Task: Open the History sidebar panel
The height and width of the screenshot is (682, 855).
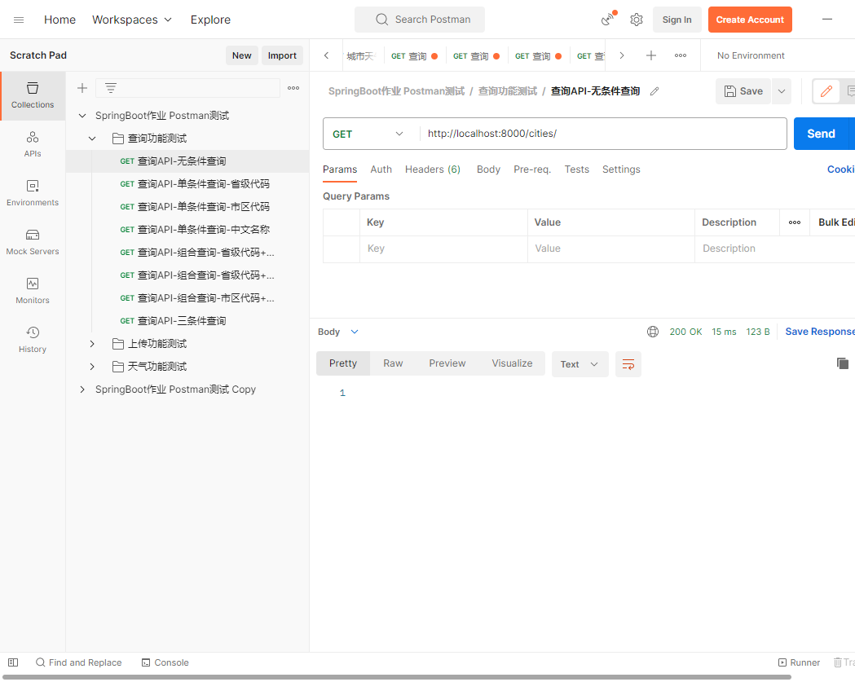Action: [x=33, y=340]
